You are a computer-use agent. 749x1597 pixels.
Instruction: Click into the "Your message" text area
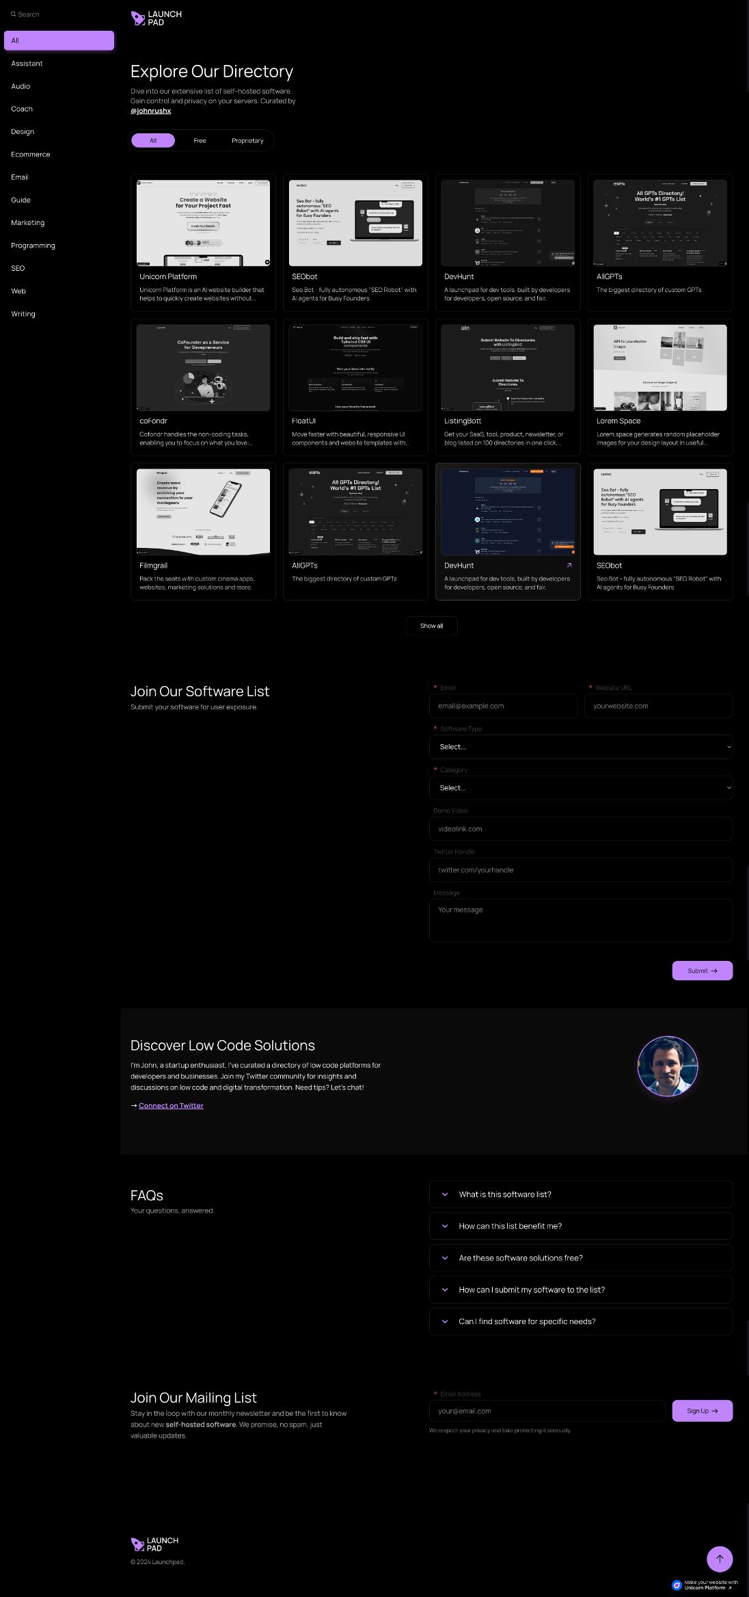[x=581, y=921]
